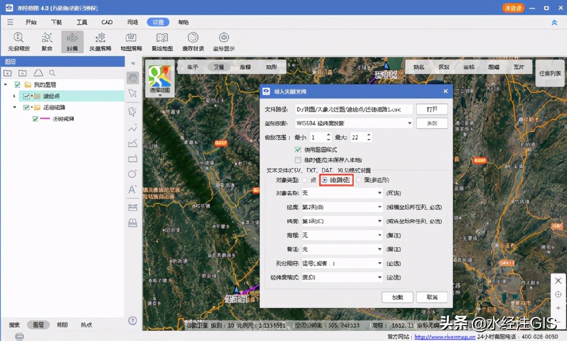The height and width of the screenshot is (341, 567).
Task: Toggle the 我的图层 root layer checkbox
Action: (17, 84)
